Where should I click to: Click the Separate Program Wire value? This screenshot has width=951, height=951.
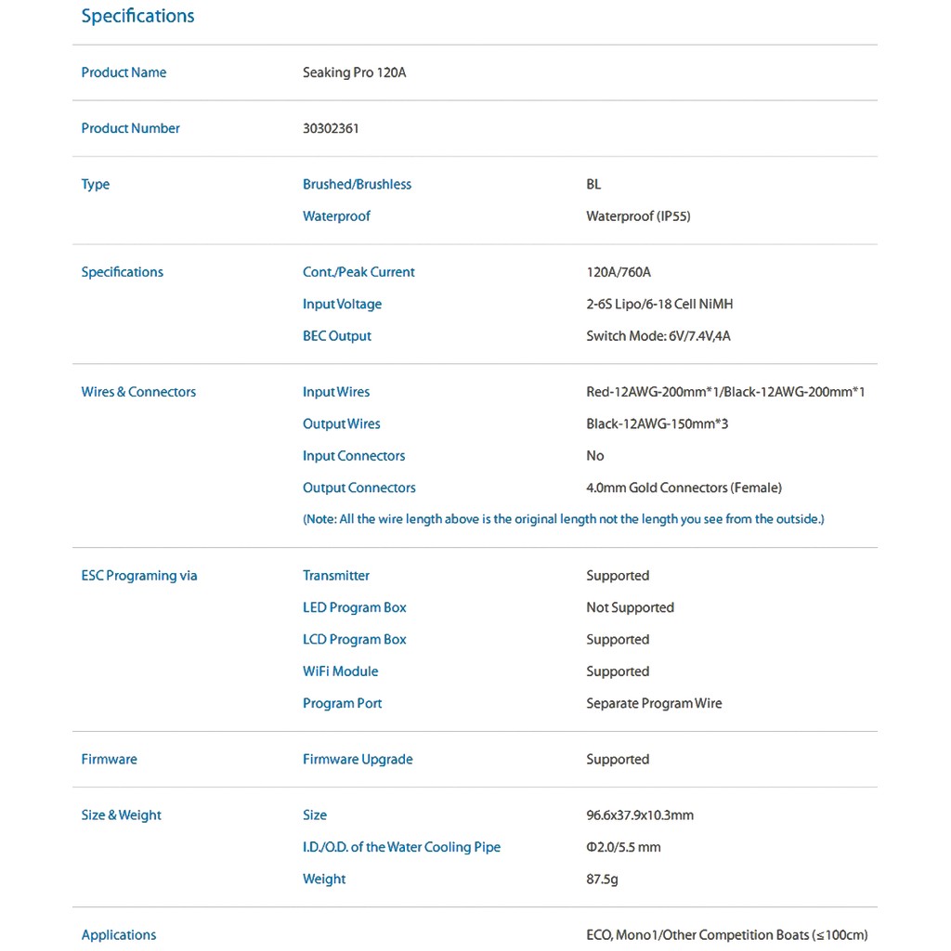tap(654, 703)
